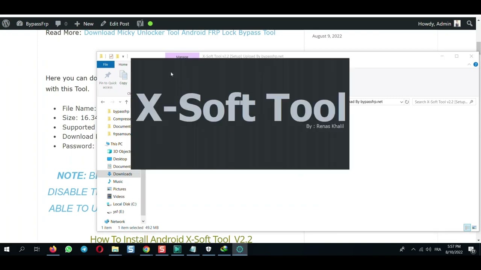Open Google Chrome from the taskbar

tap(146, 249)
